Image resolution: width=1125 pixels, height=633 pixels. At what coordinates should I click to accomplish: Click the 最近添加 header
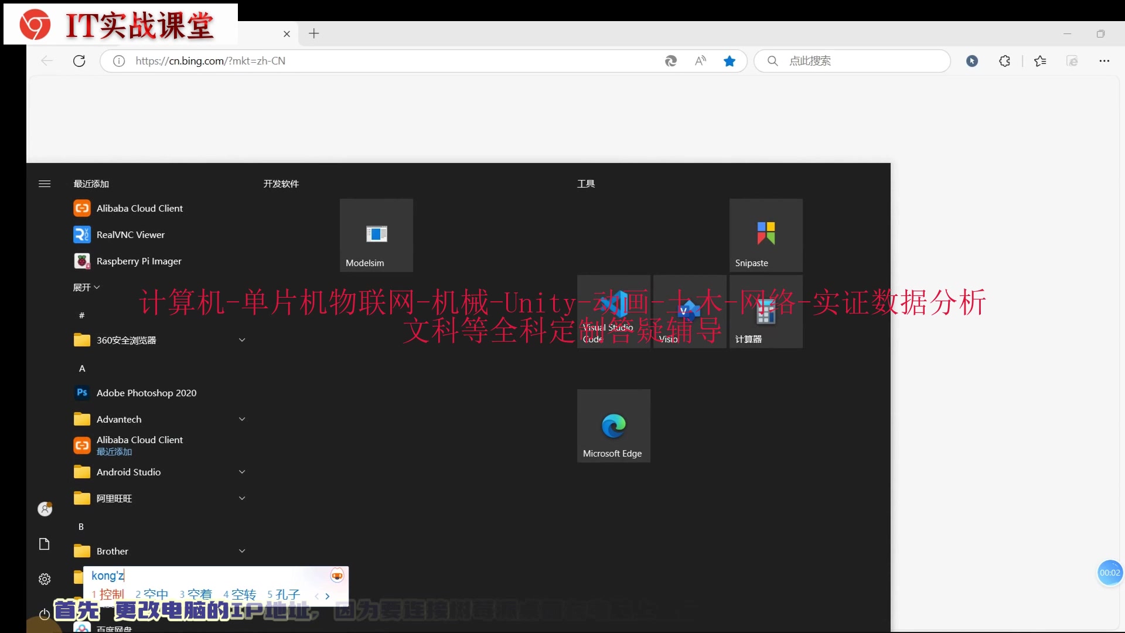(x=91, y=184)
